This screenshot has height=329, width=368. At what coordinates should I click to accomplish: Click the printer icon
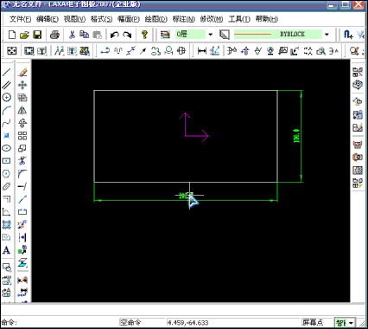[x=54, y=35]
